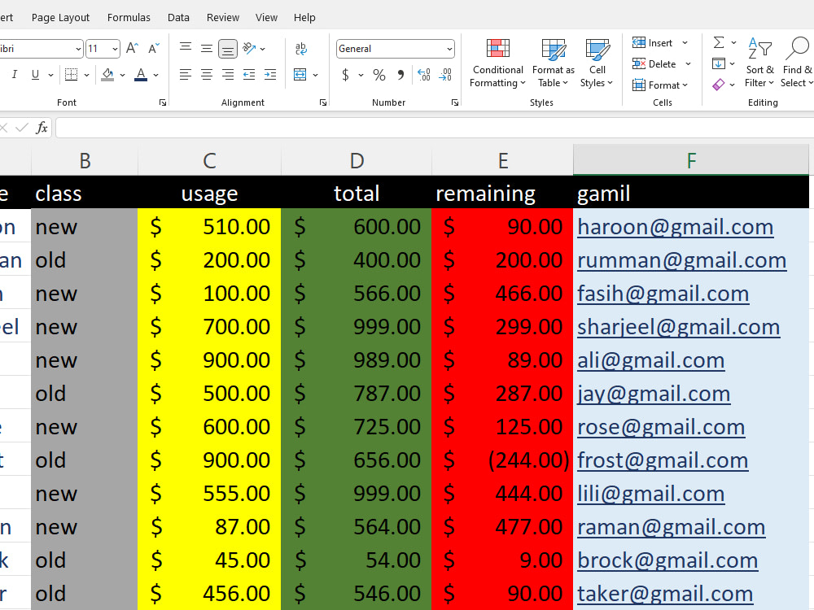This screenshot has height=610, width=814.
Task: Click AutoSum sigma icon
Action: 719,42
